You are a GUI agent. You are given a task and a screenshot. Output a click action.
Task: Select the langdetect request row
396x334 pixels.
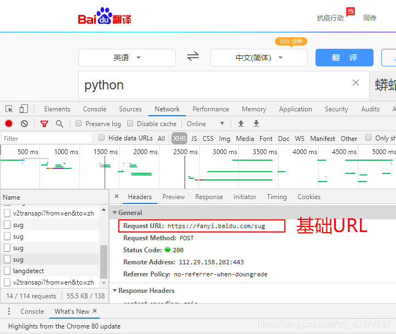point(50,271)
